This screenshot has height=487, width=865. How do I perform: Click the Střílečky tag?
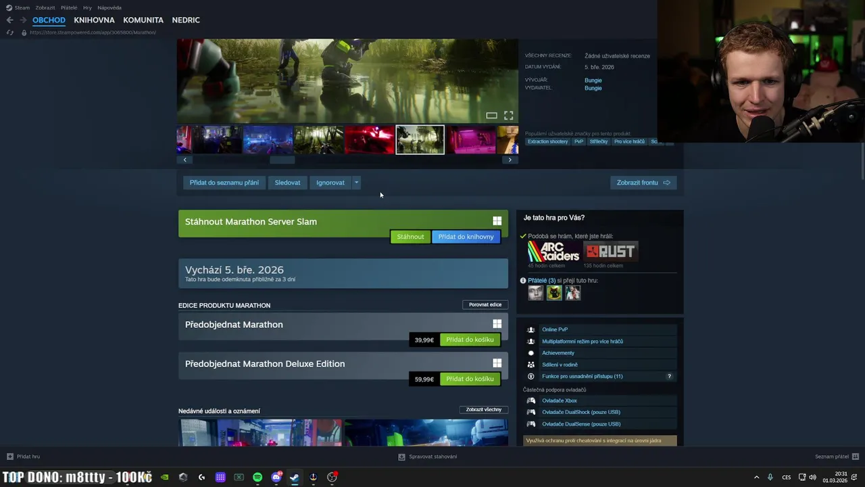click(599, 142)
